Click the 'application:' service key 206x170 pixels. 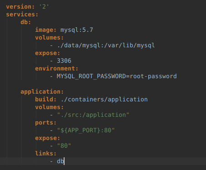click(x=42, y=92)
